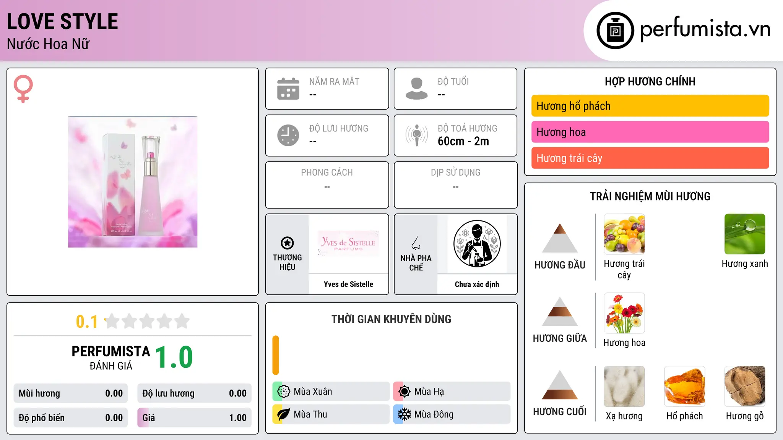This screenshot has width=783, height=440.
Task: Click the Mùa Hạ season bar
Action: pyautogui.click(x=452, y=391)
